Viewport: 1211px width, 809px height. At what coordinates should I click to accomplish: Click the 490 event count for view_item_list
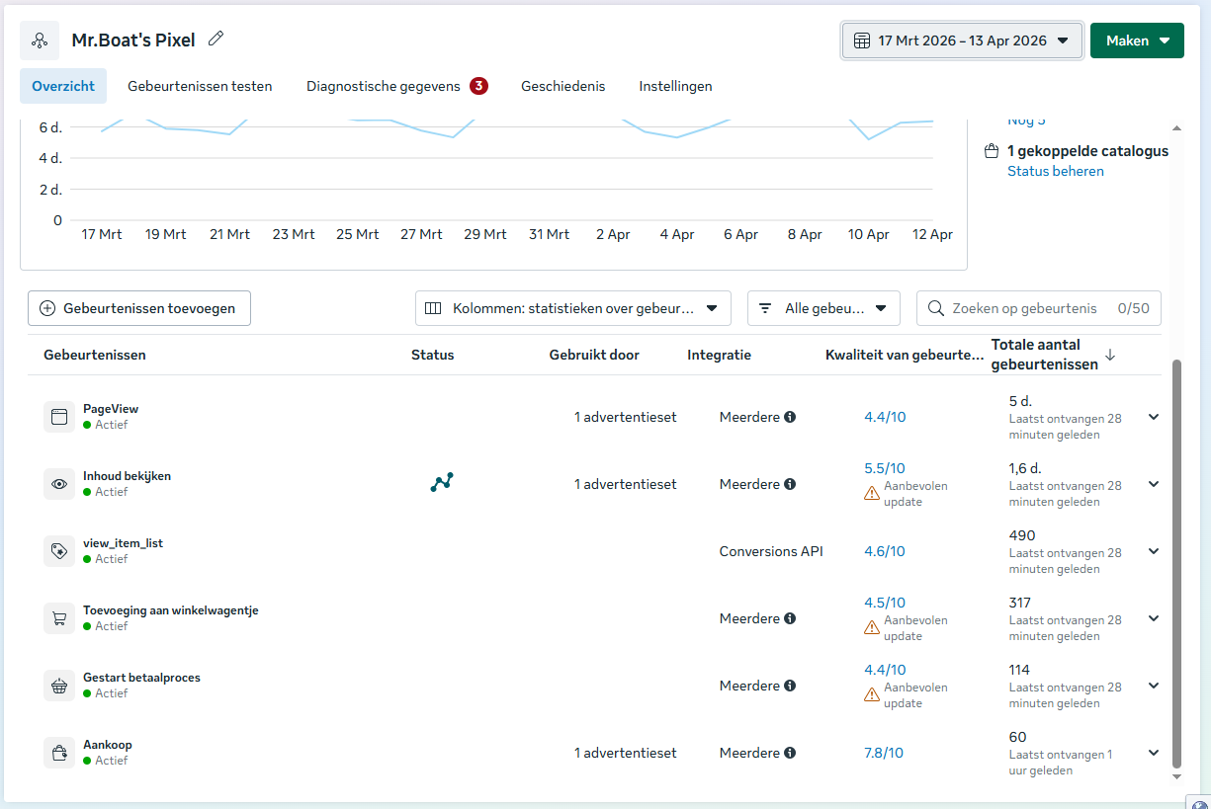pos(1022,535)
